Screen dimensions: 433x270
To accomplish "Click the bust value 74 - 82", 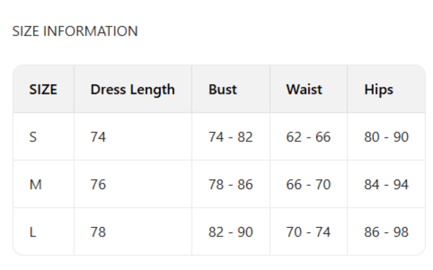I will click(x=230, y=137).
